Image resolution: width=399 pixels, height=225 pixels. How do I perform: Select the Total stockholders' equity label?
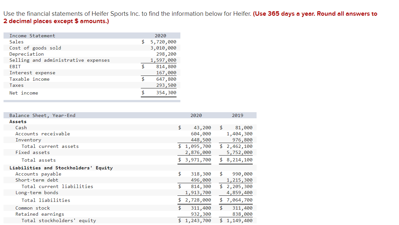(59, 221)
